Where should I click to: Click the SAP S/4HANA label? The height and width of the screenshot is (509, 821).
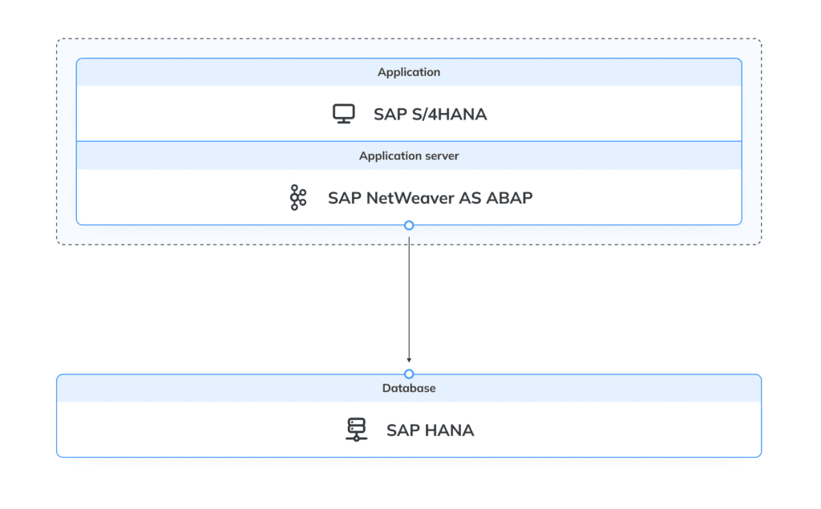[430, 114]
